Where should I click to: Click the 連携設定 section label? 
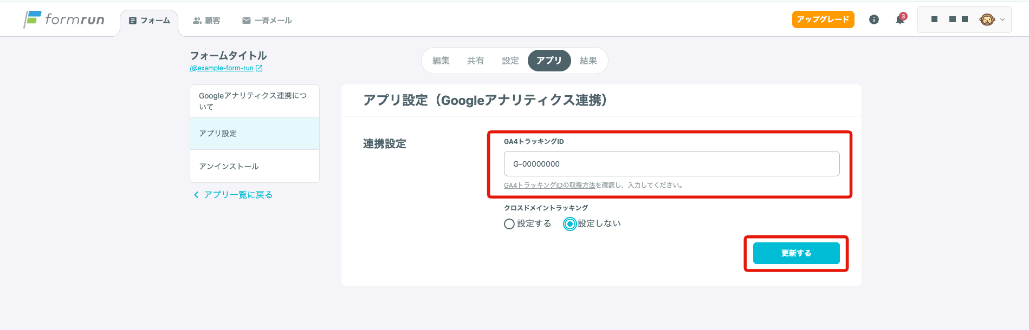385,144
